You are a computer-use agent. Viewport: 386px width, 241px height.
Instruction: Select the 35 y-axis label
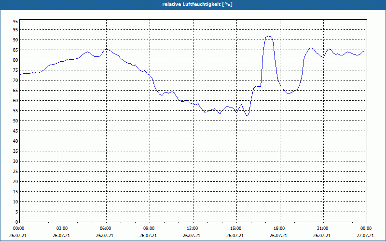[x=15, y=151]
